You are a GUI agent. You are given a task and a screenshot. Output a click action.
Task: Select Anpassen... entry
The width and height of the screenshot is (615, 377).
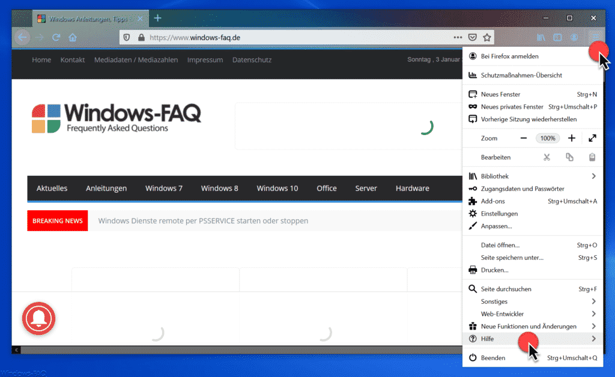pos(533,226)
